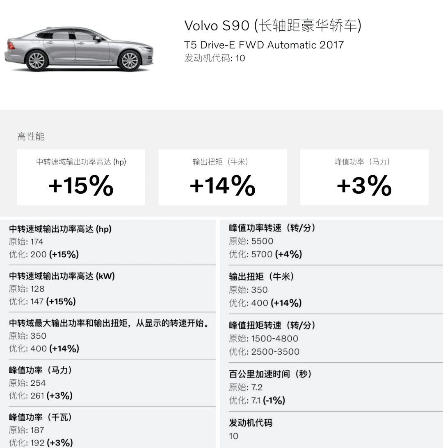The height and width of the screenshot is (448, 443).
Task: Click the 中转域最大输出功率和输出扭矩 row heading
Action: 109,323
